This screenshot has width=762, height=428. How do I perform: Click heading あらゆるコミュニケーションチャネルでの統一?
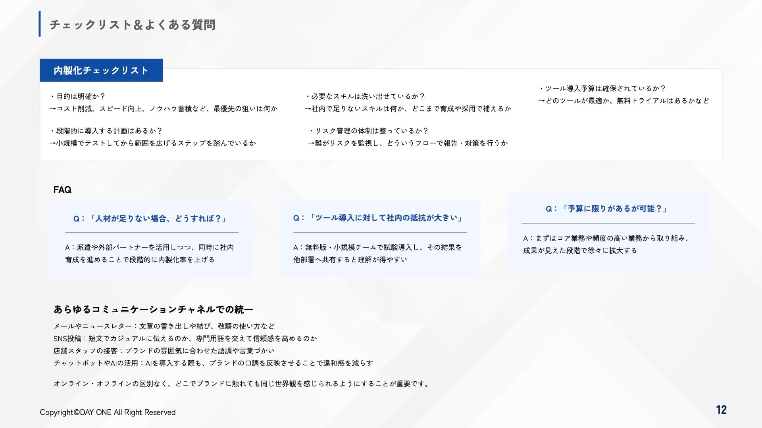153,309
